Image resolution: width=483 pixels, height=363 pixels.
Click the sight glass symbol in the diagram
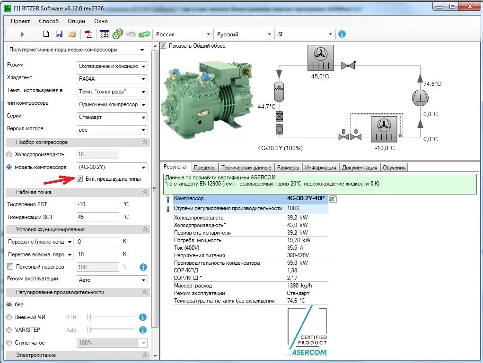pos(279,129)
